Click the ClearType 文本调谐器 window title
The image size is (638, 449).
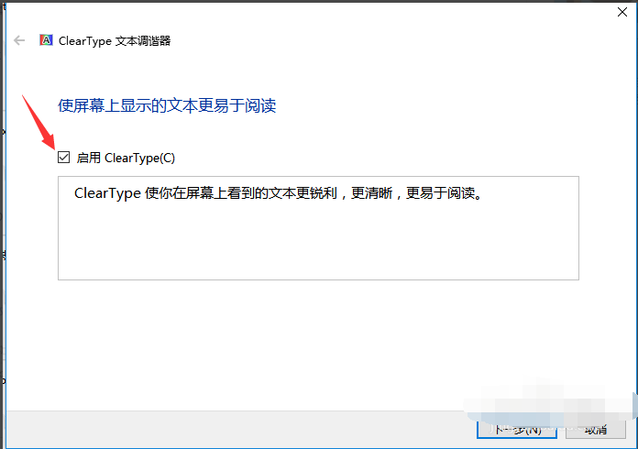click(115, 40)
